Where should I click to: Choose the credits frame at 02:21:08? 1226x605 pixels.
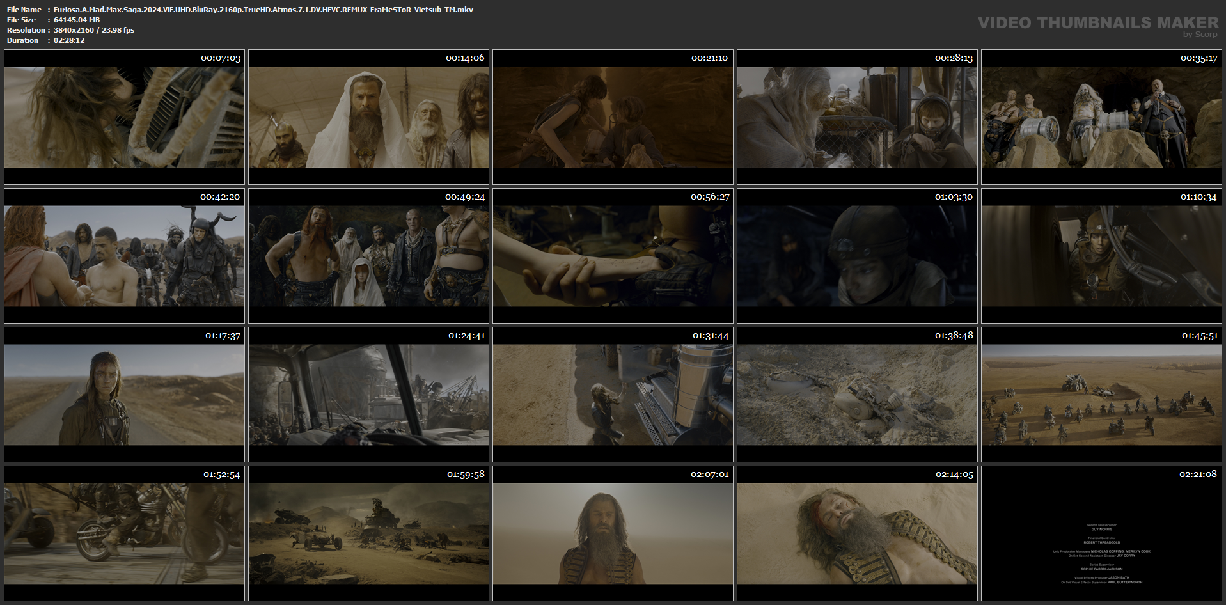coord(1101,533)
